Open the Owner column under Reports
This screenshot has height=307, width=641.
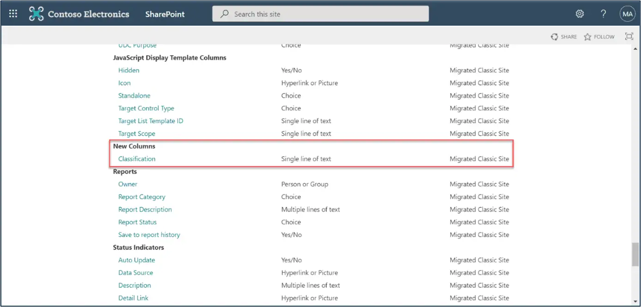tap(127, 184)
